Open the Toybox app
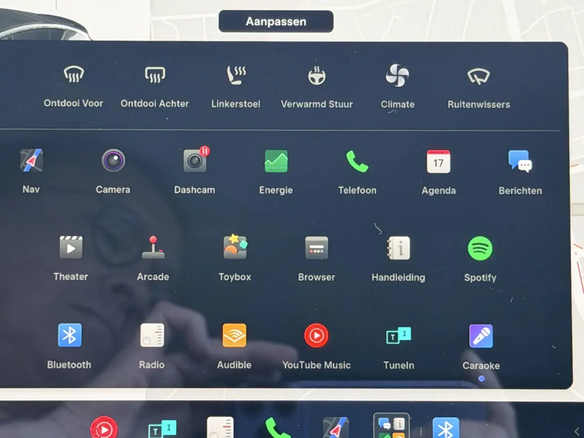The width and height of the screenshot is (584, 438). click(235, 247)
